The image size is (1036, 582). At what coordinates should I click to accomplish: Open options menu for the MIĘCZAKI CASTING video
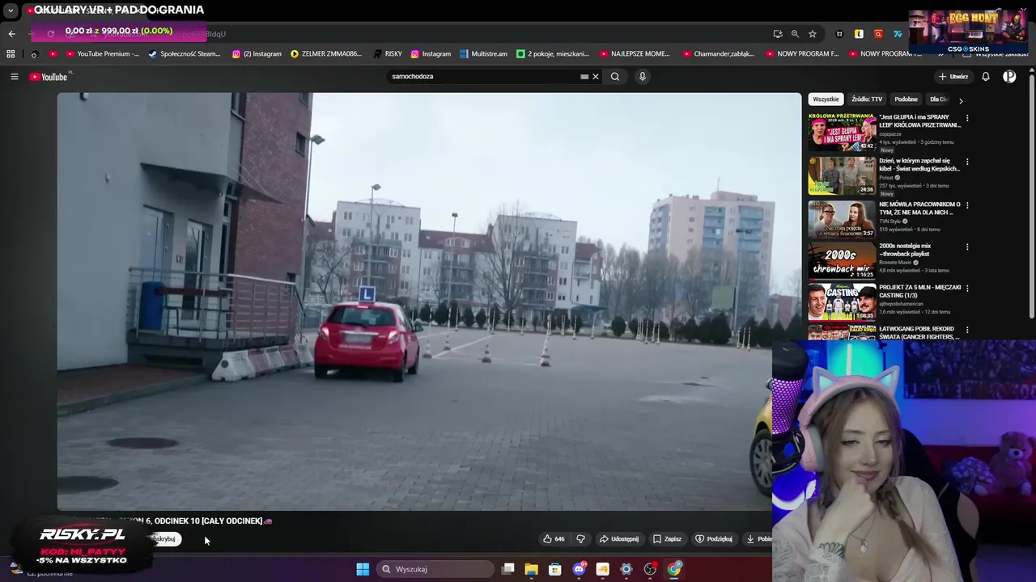pyautogui.click(x=967, y=289)
